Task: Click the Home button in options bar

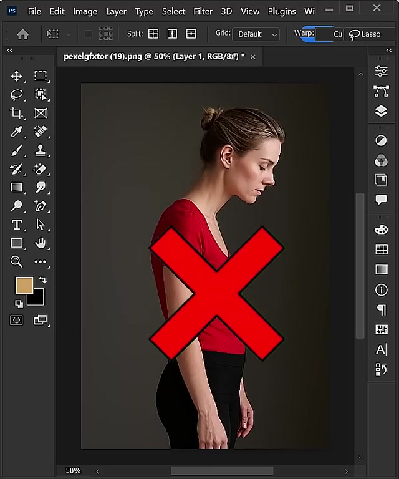Action: click(x=23, y=34)
